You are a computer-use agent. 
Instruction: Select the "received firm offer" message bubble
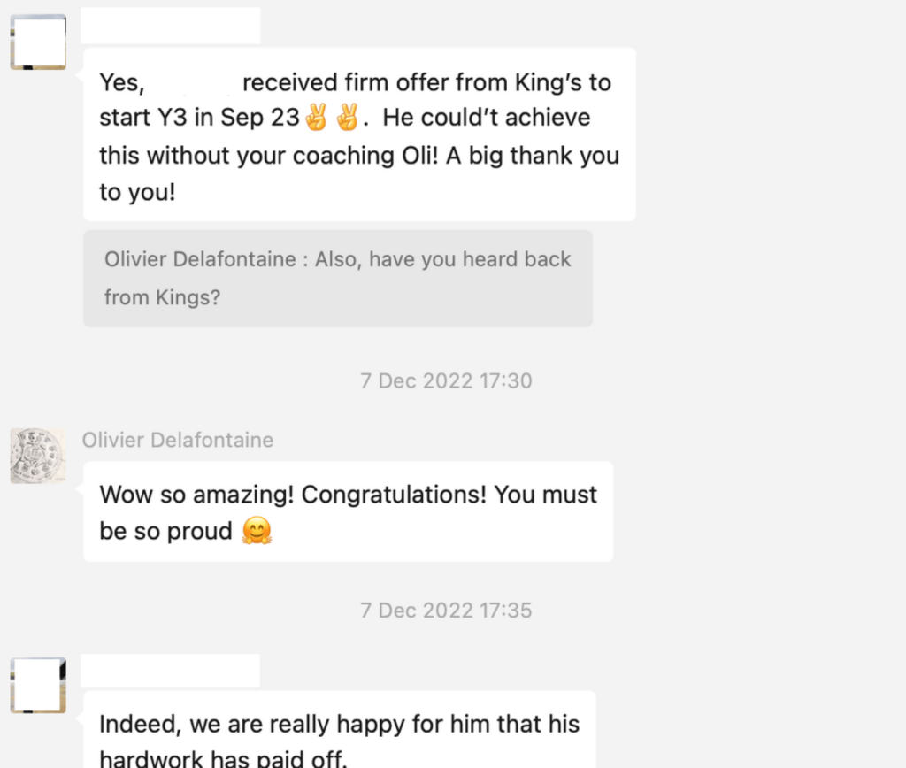(359, 134)
